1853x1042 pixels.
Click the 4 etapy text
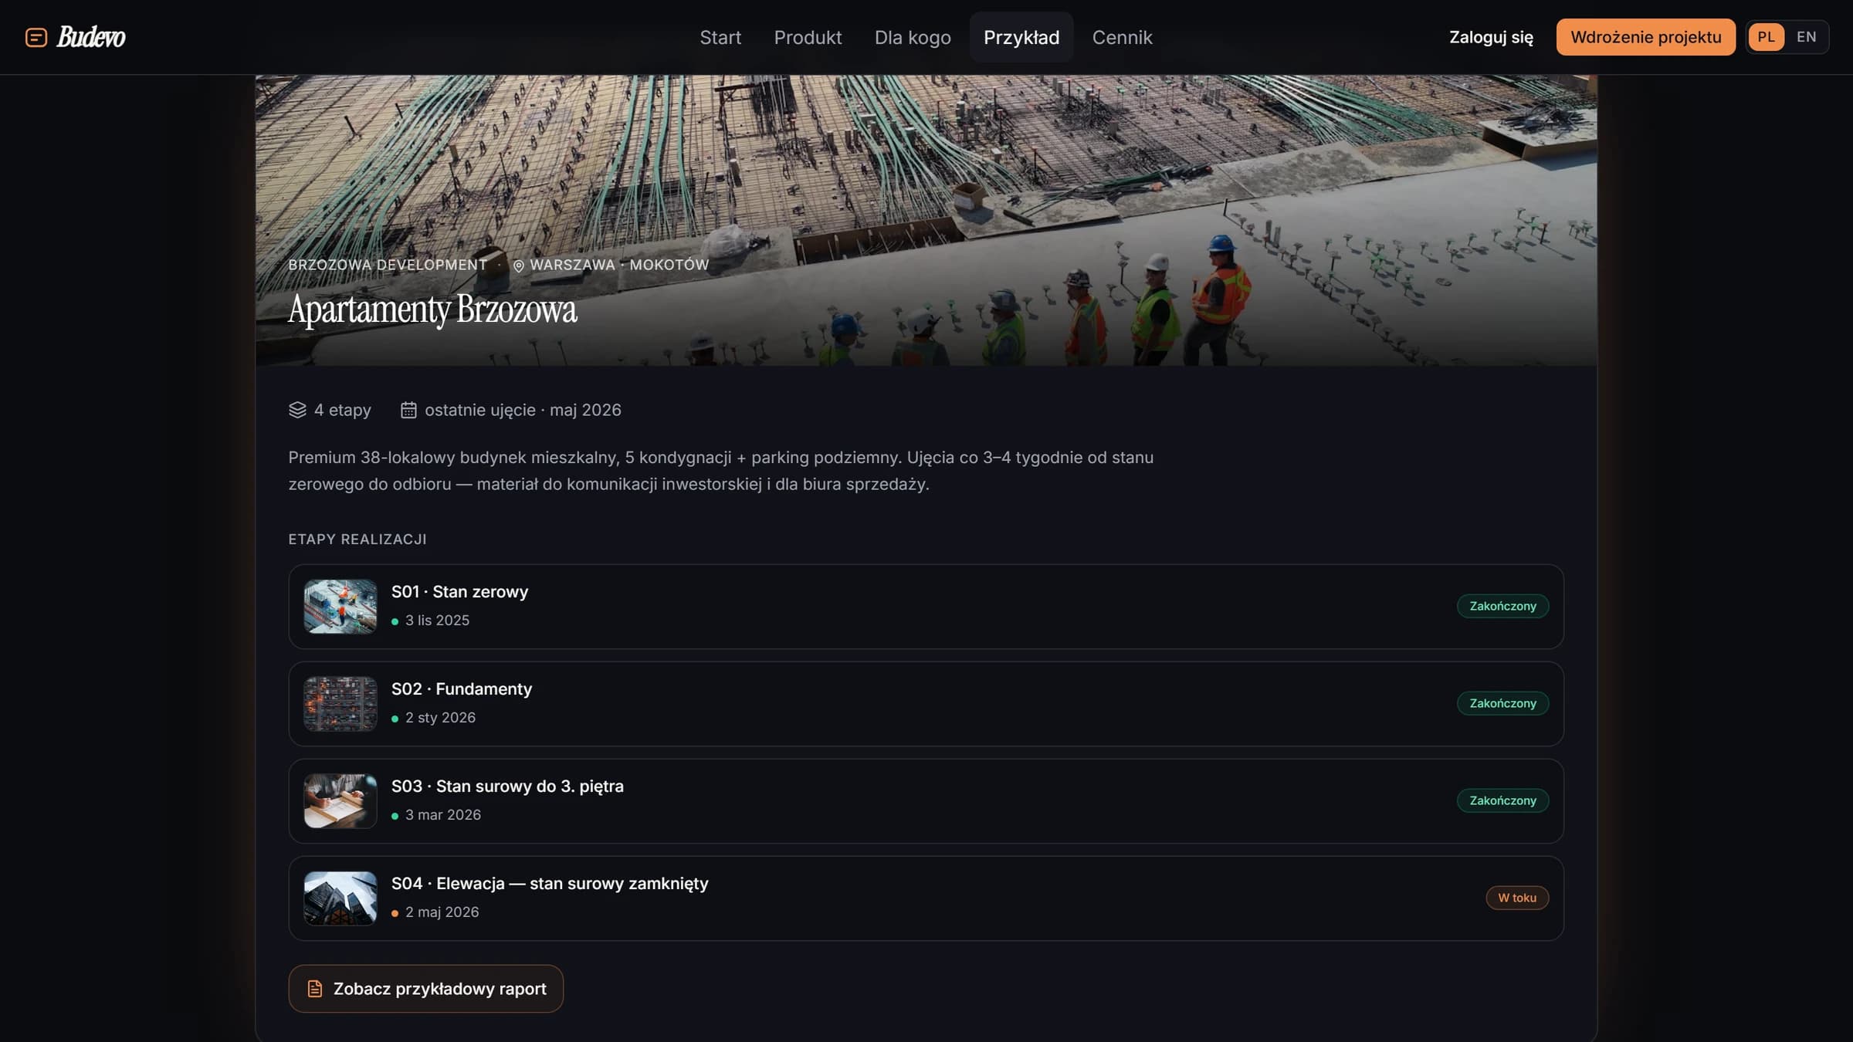(x=342, y=410)
